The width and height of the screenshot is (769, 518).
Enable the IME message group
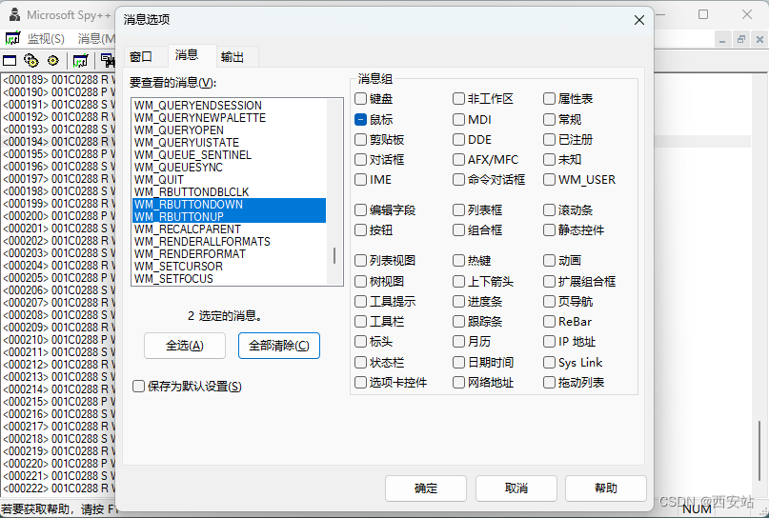point(360,179)
